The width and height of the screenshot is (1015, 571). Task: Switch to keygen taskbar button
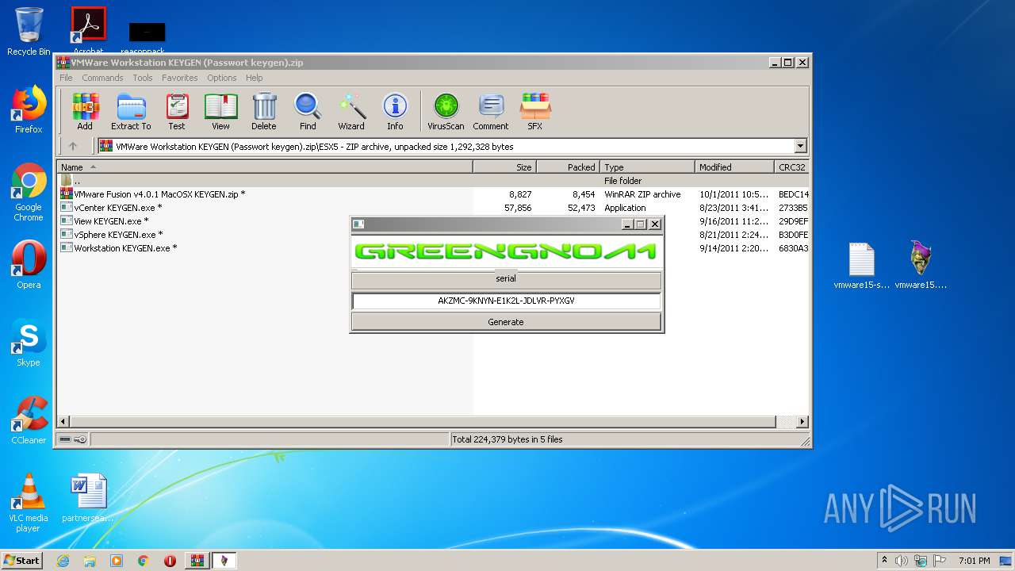pos(224,561)
